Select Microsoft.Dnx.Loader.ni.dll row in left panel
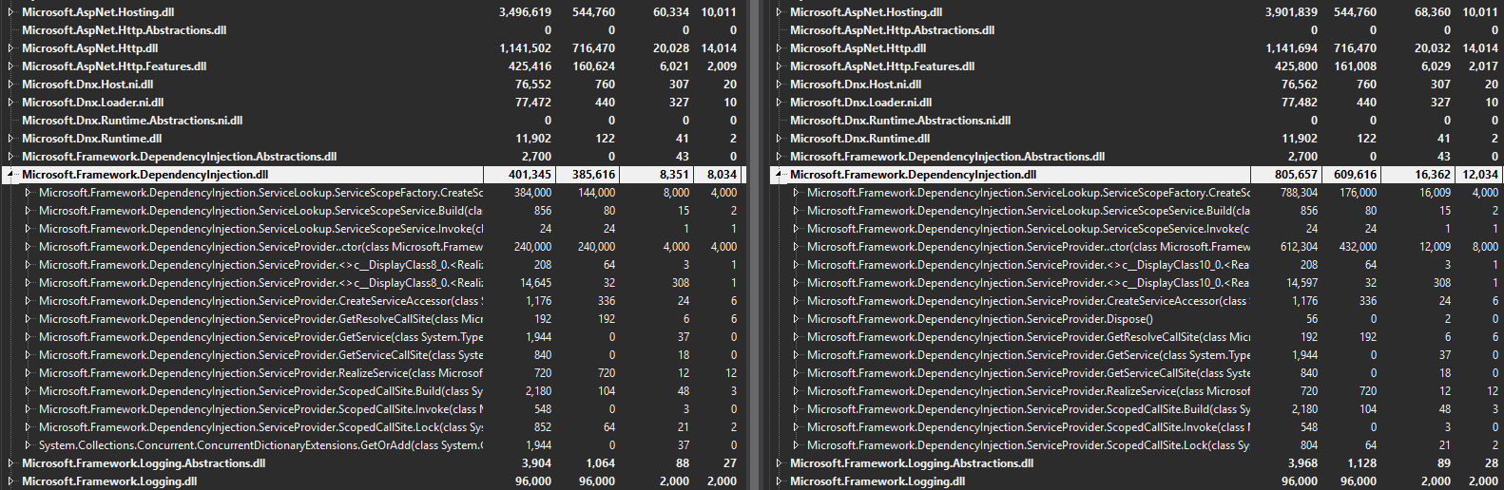 (92, 103)
